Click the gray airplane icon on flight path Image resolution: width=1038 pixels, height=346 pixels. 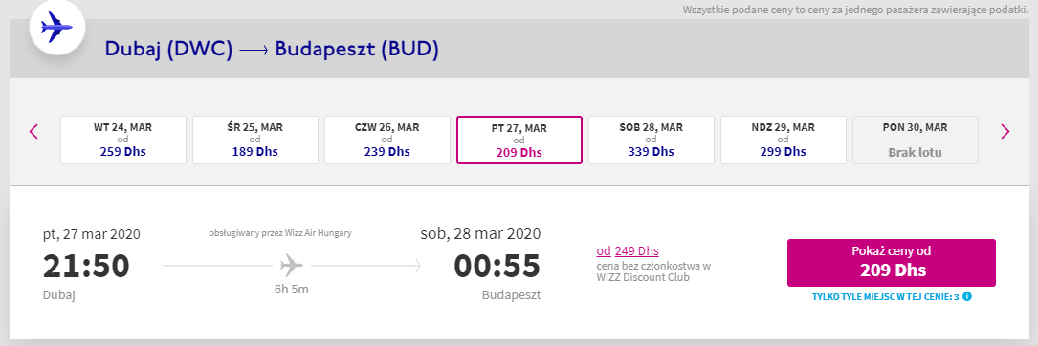tap(291, 266)
